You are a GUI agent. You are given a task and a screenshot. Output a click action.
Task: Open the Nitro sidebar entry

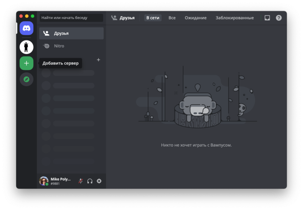click(x=71, y=46)
